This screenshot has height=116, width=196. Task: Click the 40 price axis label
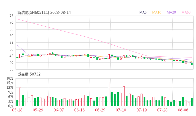click(11, 62)
